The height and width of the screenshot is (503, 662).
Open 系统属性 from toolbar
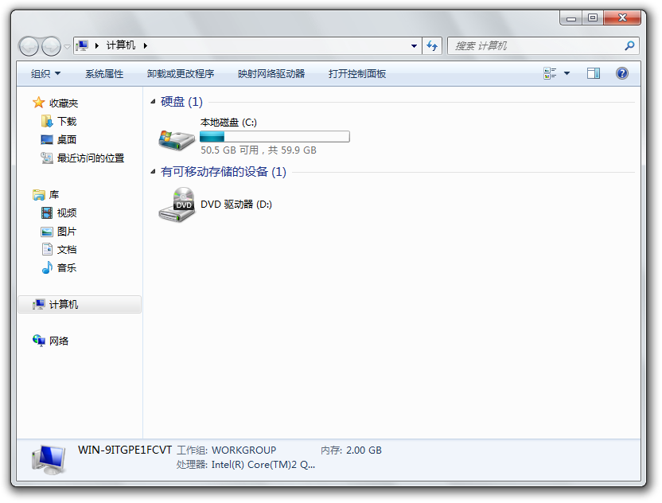point(104,74)
